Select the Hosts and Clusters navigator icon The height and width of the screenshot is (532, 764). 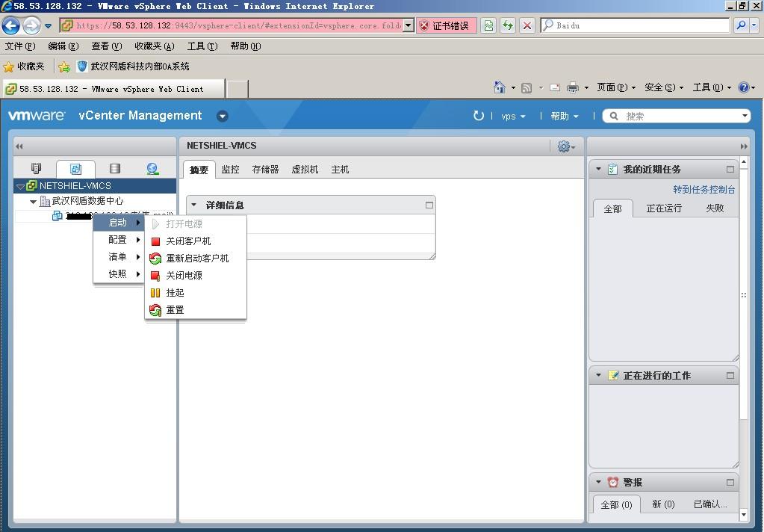pos(36,168)
